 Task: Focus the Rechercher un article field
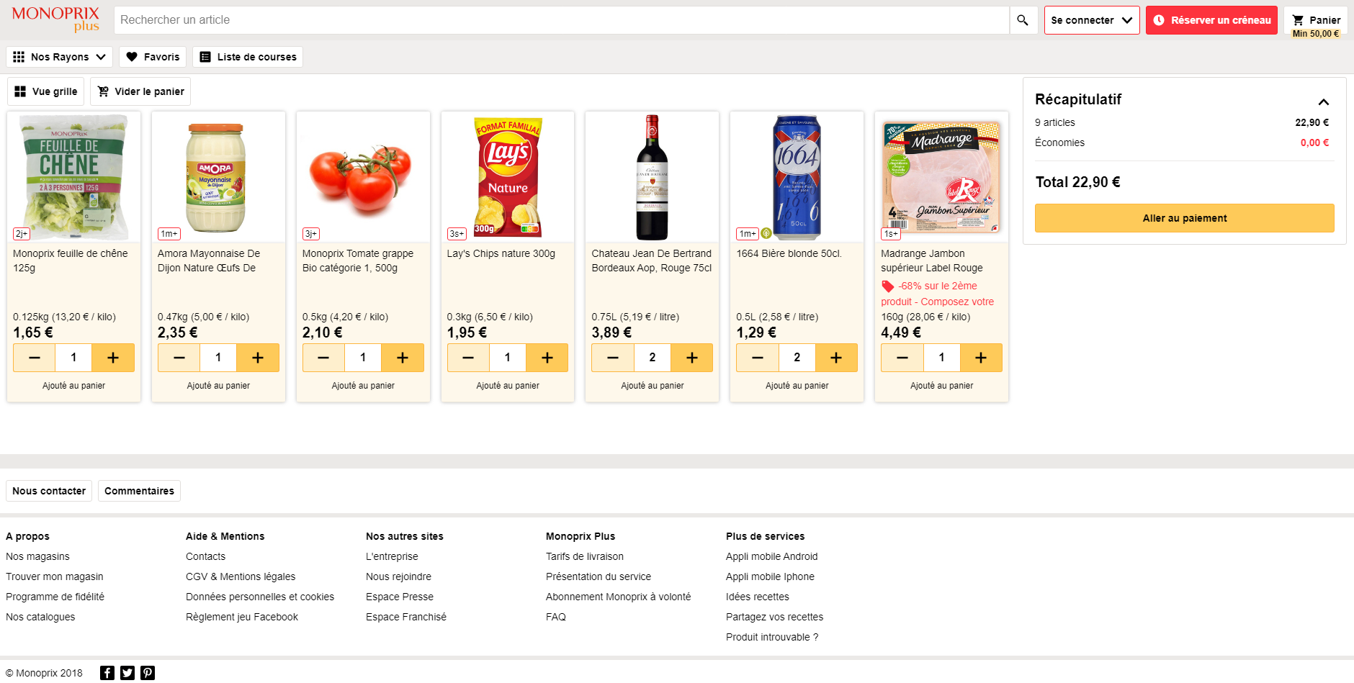click(x=562, y=20)
